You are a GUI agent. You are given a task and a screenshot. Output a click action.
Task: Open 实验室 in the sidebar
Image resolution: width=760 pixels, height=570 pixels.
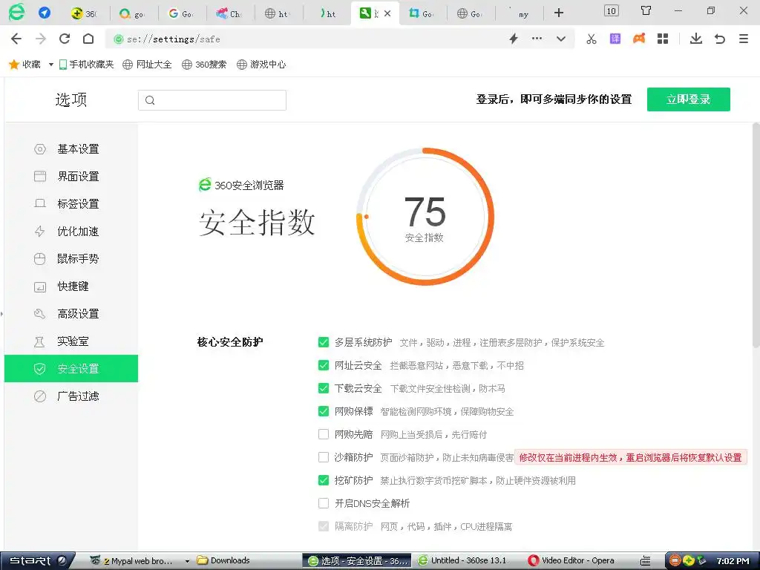[x=71, y=341]
